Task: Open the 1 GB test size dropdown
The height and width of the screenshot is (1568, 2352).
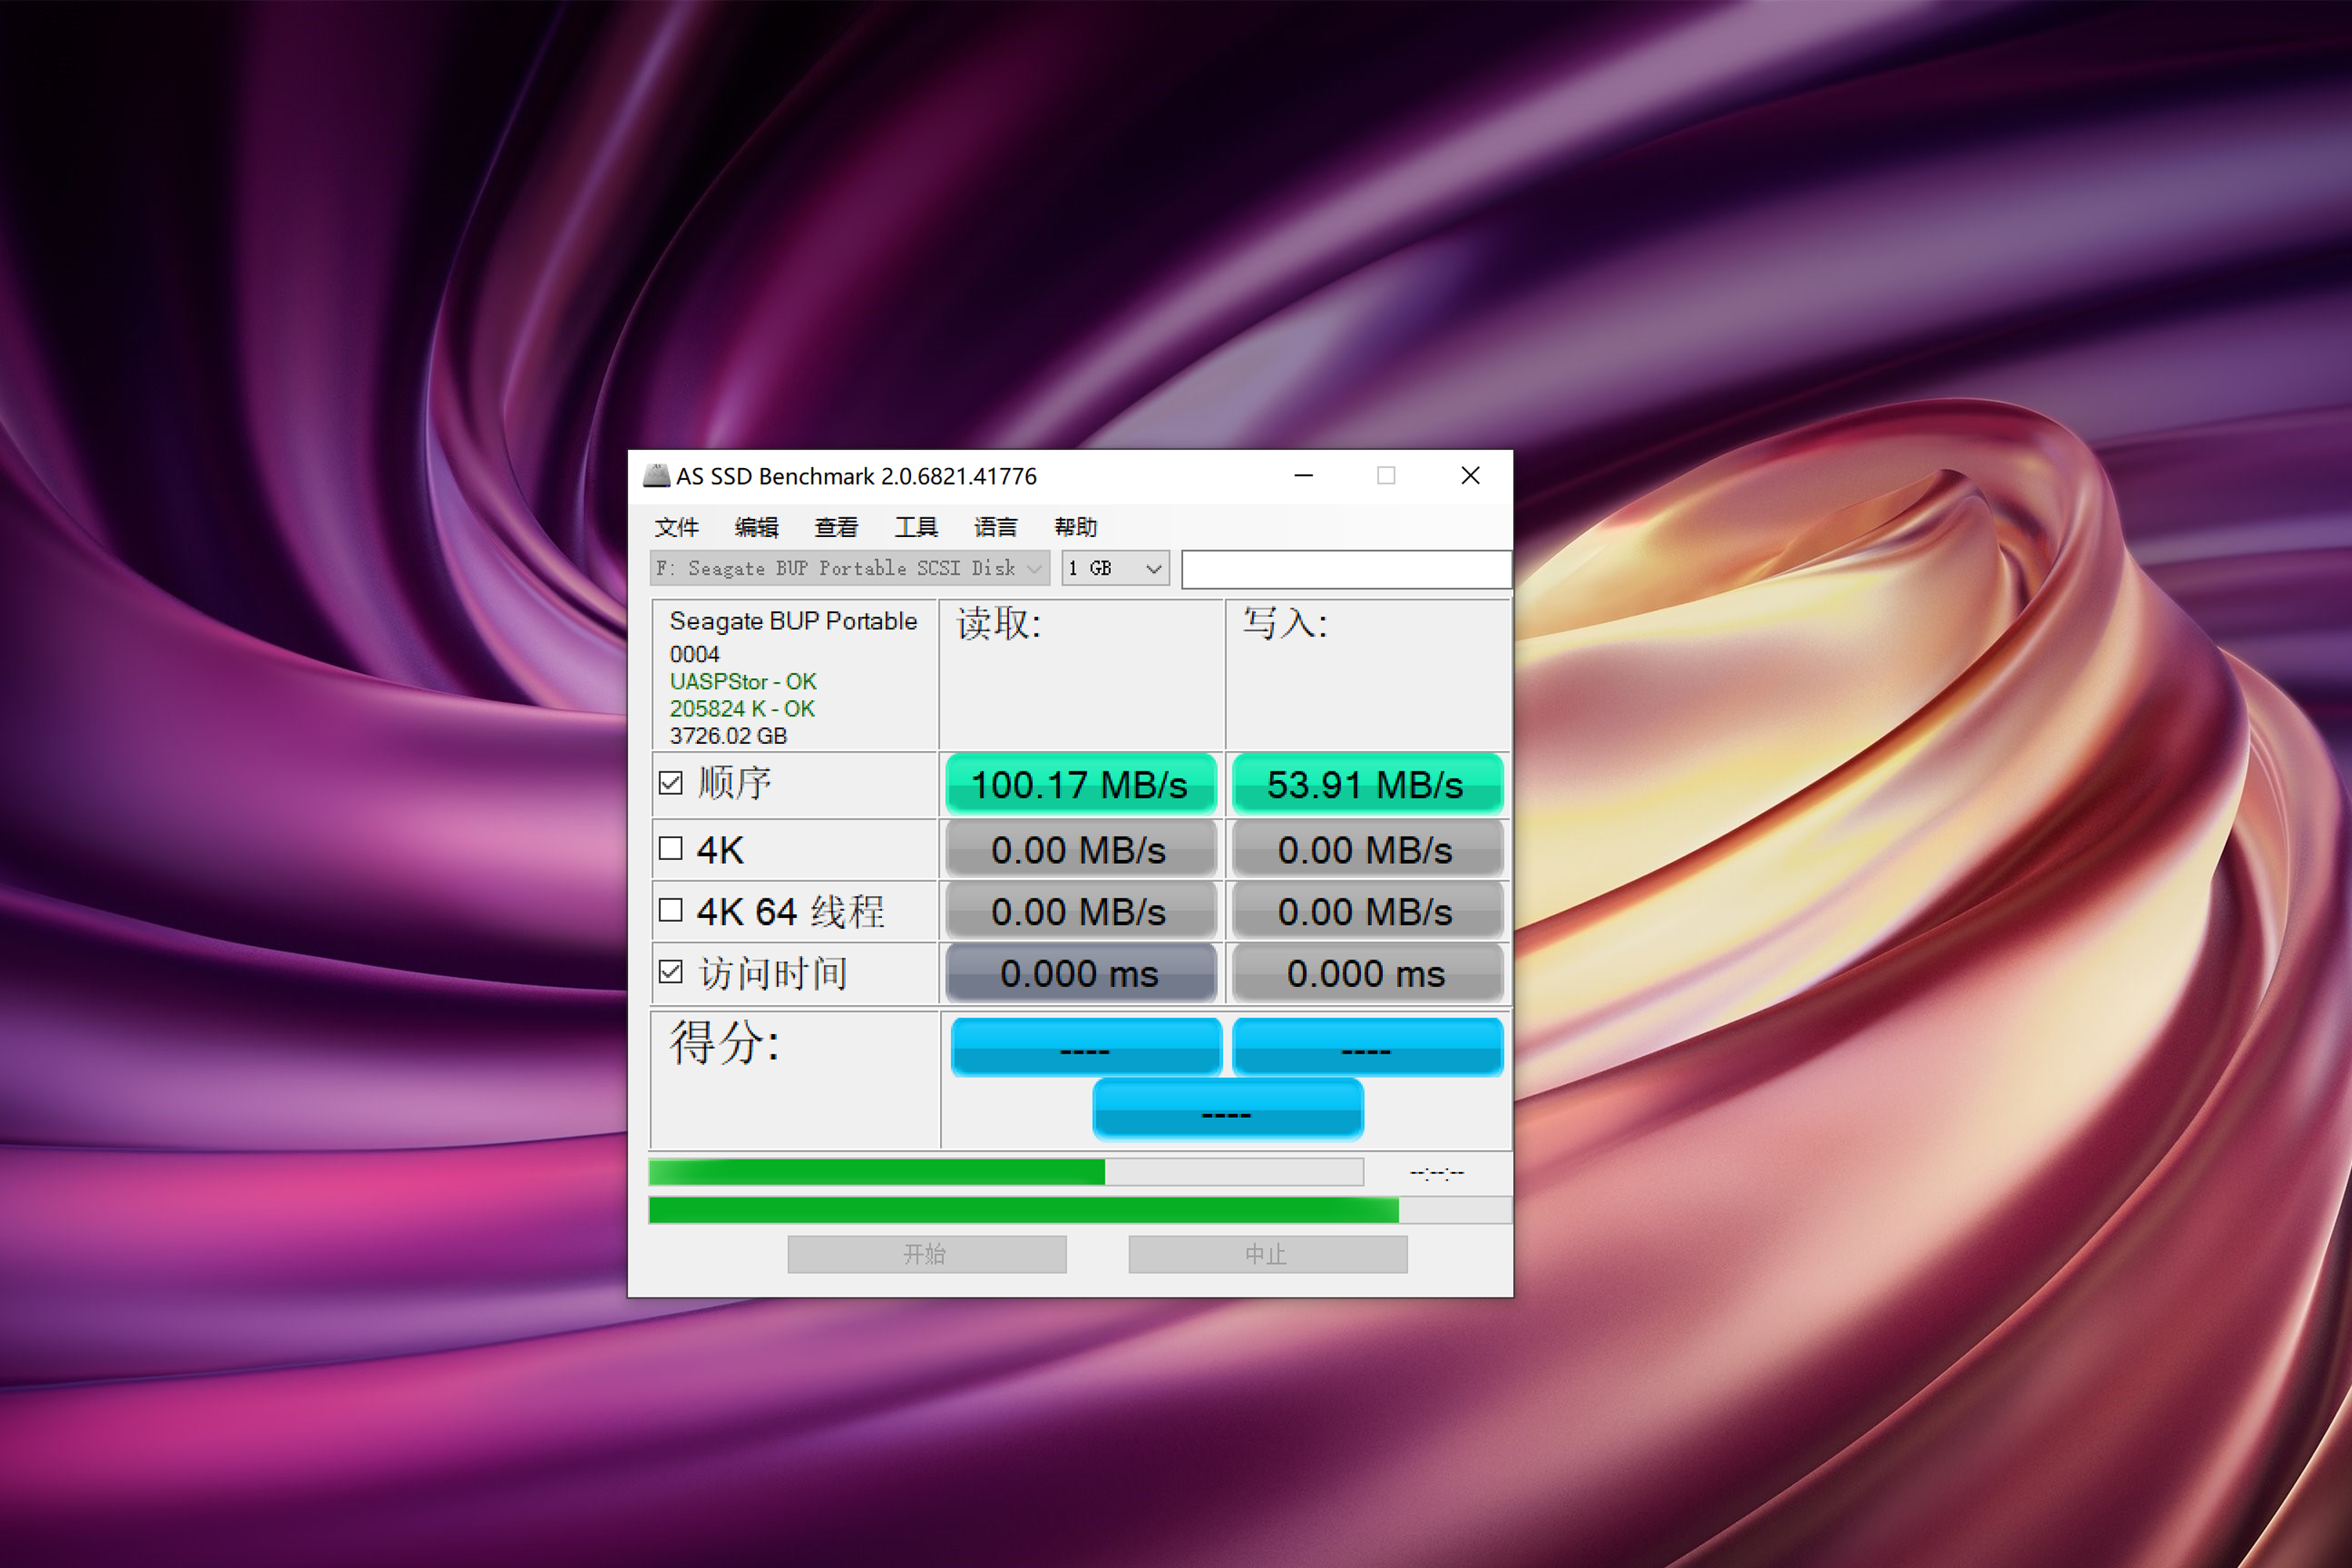Action: coord(1115,569)
